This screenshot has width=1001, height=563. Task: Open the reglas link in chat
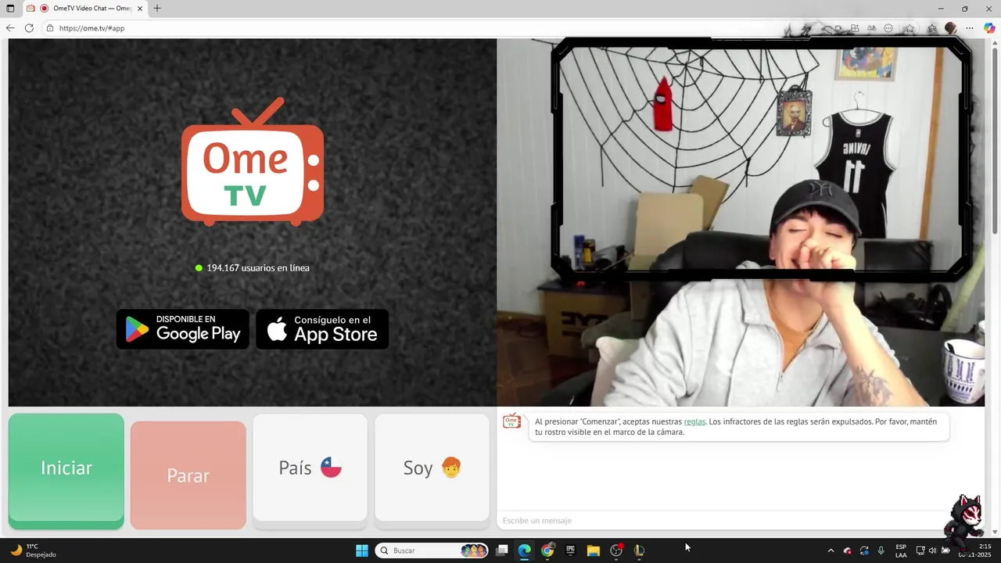(694, 421)
